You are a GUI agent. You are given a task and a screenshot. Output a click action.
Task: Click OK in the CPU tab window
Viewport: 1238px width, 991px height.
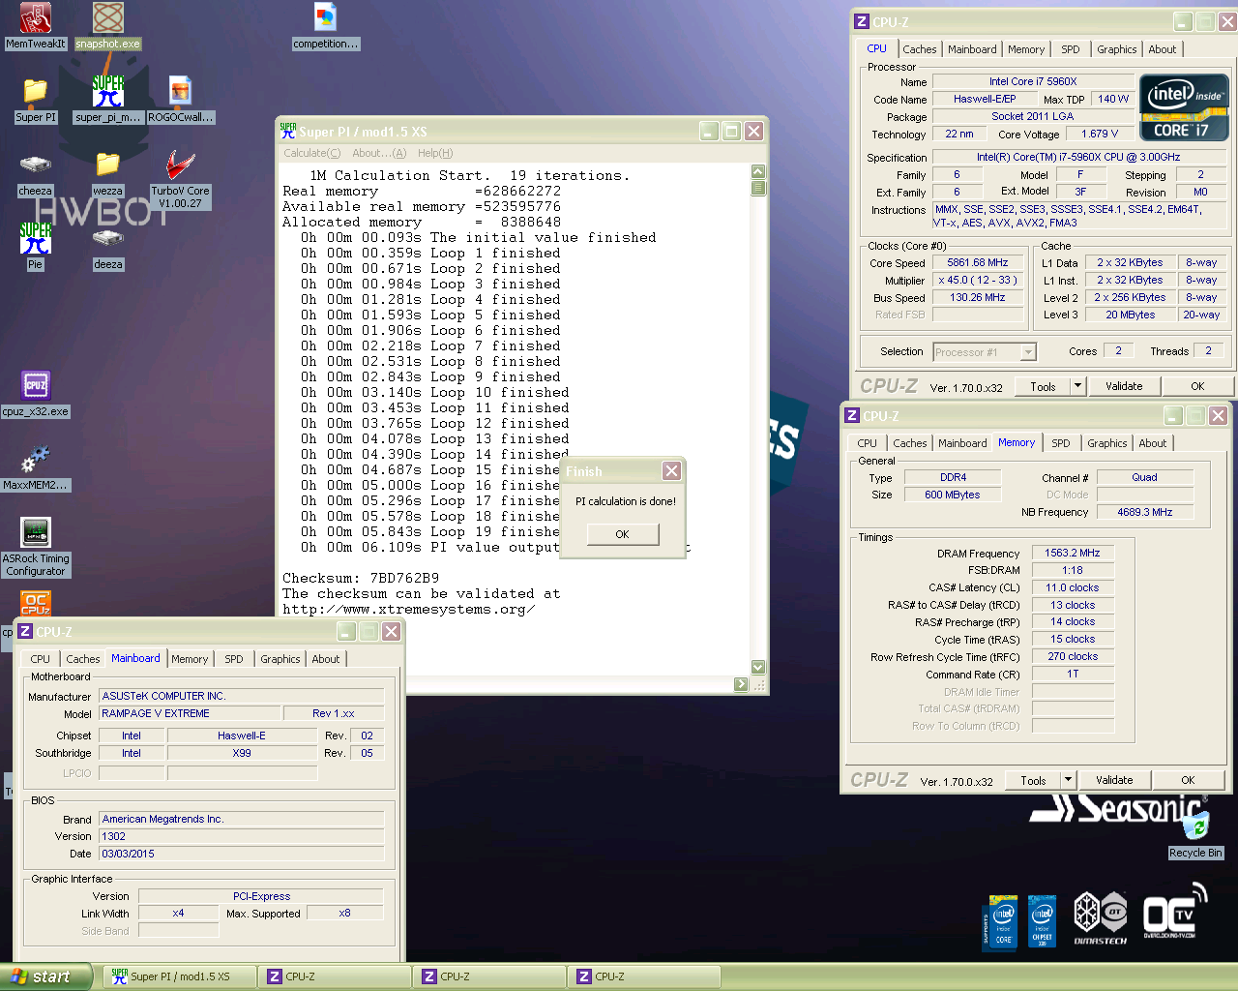coord(1197,386)
